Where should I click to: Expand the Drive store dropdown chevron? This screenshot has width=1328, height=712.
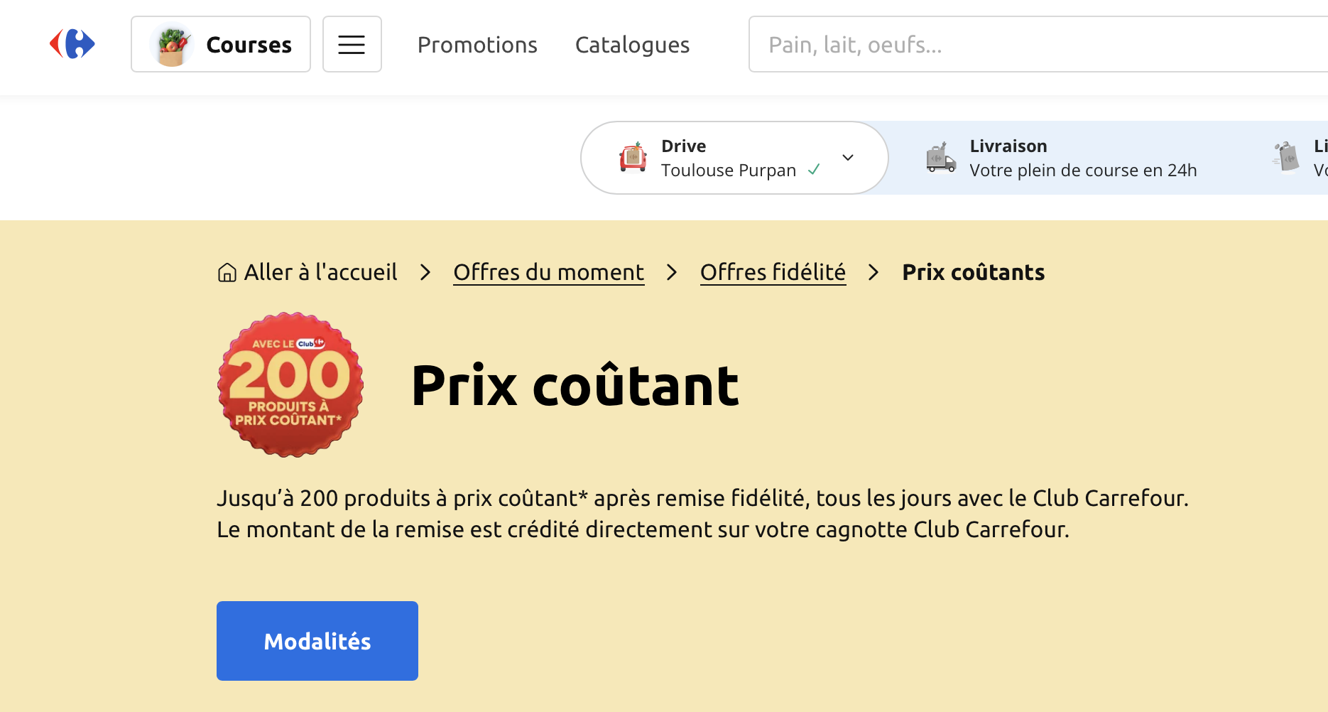848,158
